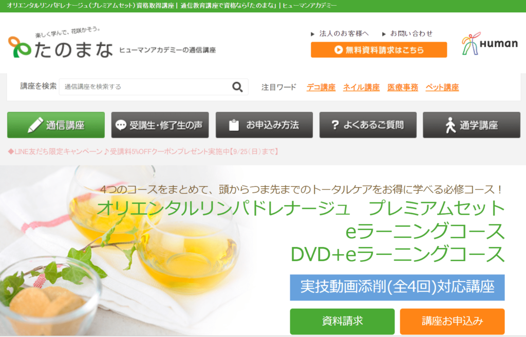
Task: Open the お問い合わせ link
Action: pyautogui.click(x=411, y=33)
